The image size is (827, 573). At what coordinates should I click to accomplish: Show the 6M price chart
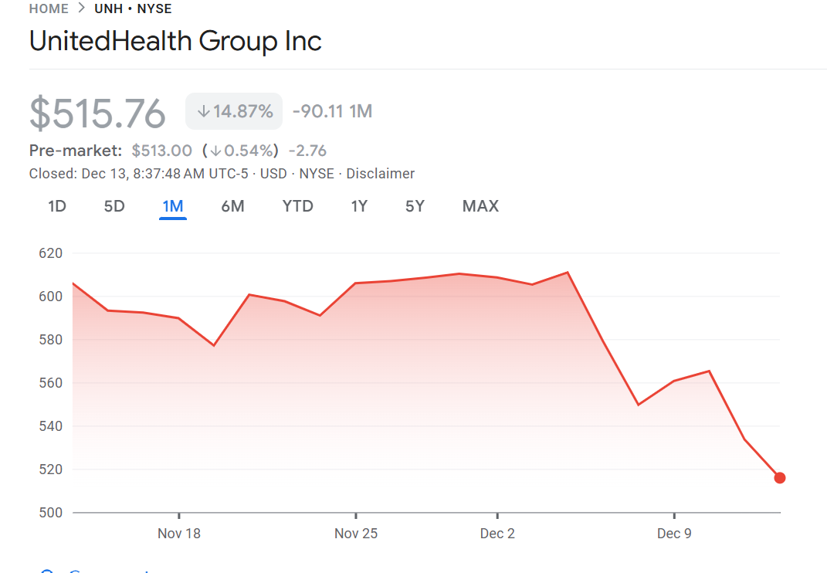pos(232,206)
